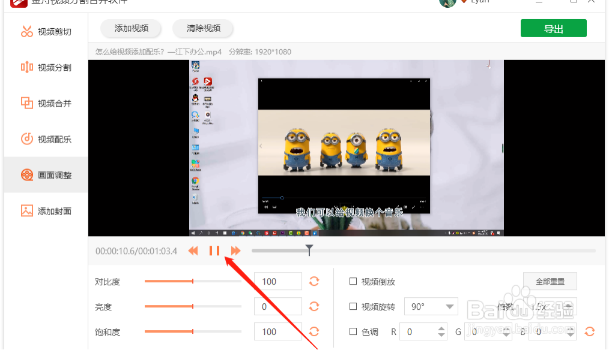
Task: Open the 90° rotation angle dropdown
Action: 431,307
